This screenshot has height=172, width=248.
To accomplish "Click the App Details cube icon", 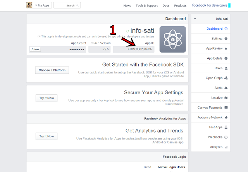I will [226, 58].
